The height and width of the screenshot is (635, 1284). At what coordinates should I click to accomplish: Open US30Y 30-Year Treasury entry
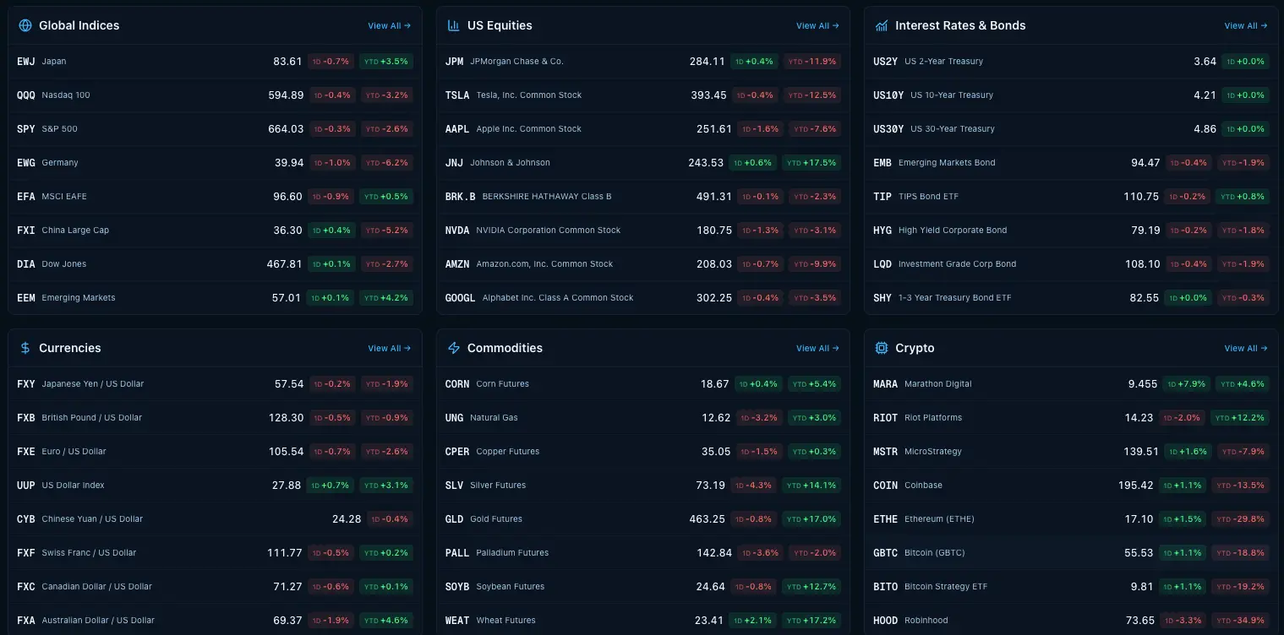(x=1071, y=129)
